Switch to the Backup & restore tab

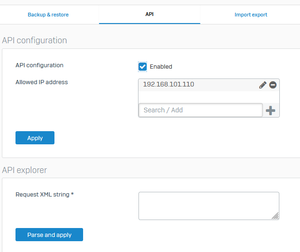tap(48, 15)
